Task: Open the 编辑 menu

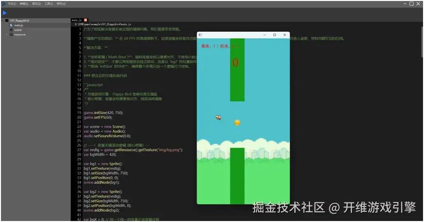Action: [x=24, y=3]
